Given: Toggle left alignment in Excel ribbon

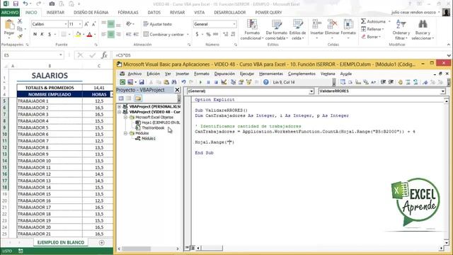Looking at the screenshot, I should click(x=104, y=34).
